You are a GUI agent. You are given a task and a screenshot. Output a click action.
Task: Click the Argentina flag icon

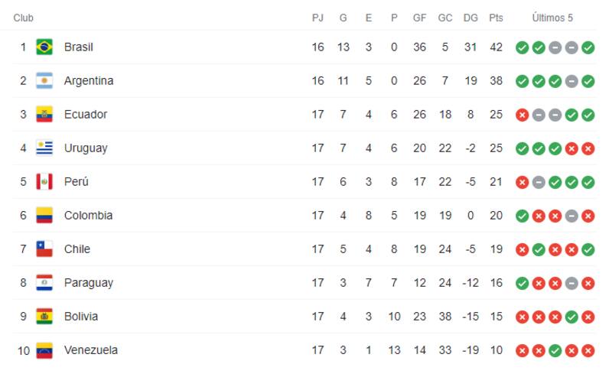pos(44,81)
